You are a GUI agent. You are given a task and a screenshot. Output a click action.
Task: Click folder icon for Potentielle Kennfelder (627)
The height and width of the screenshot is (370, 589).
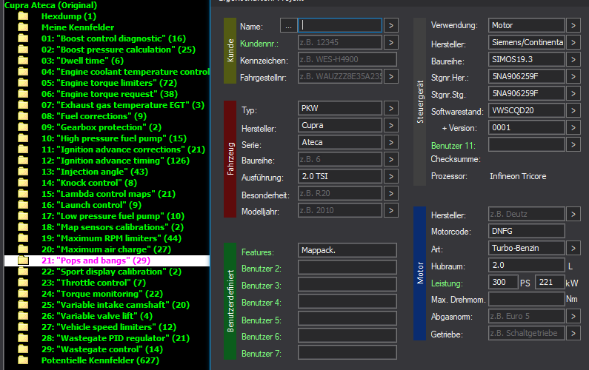23,360
